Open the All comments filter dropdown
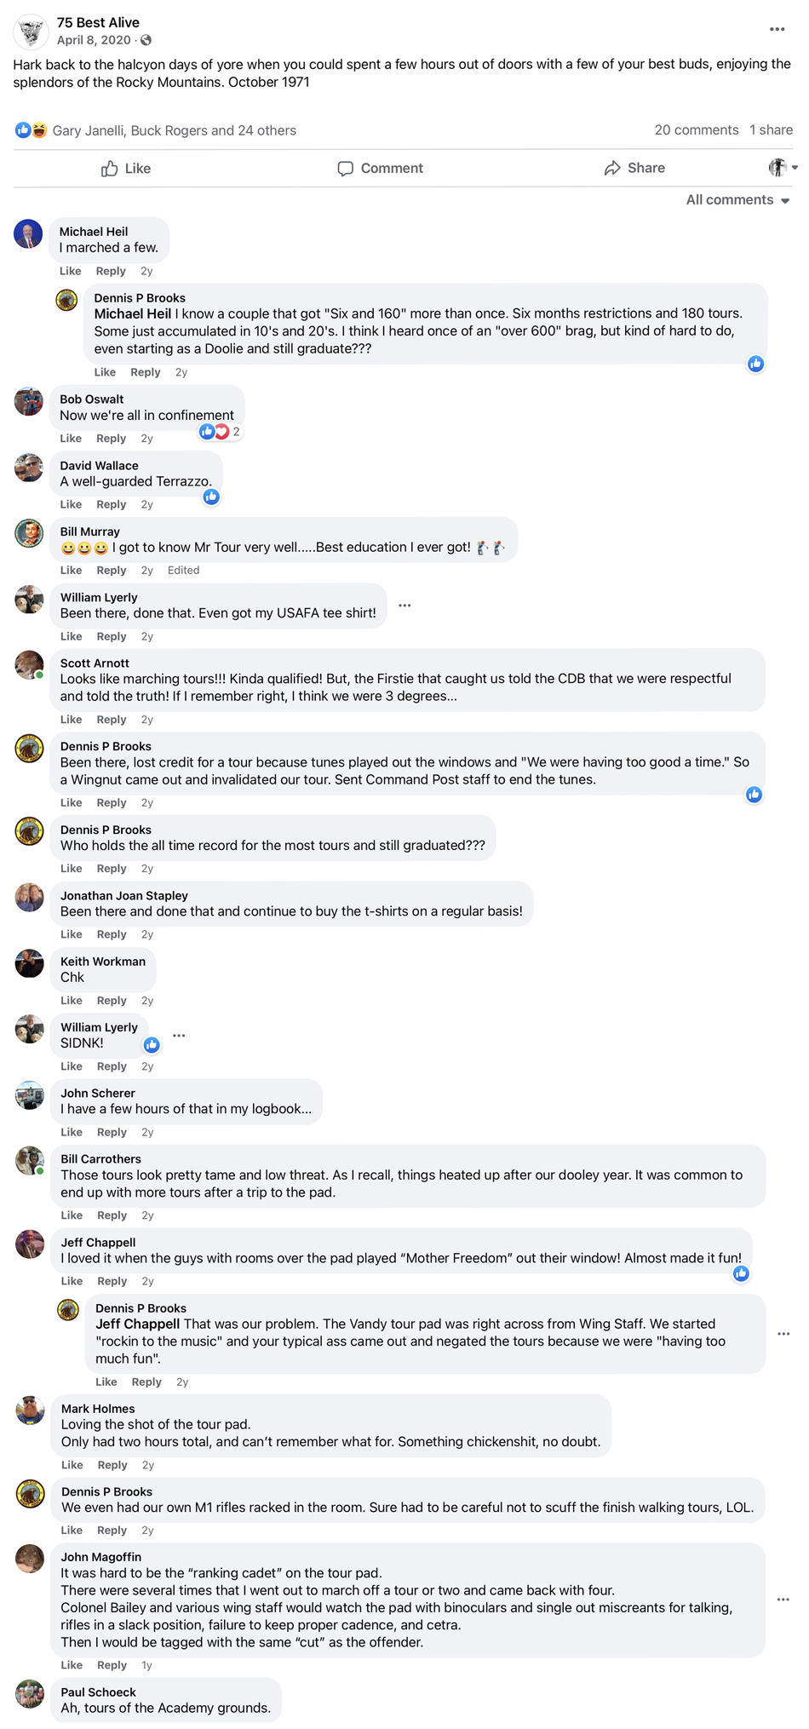The image size is (809, 1729). click(737, 200)
